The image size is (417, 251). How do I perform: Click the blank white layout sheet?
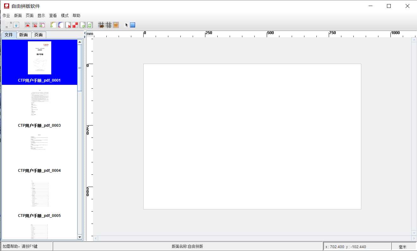252,137
